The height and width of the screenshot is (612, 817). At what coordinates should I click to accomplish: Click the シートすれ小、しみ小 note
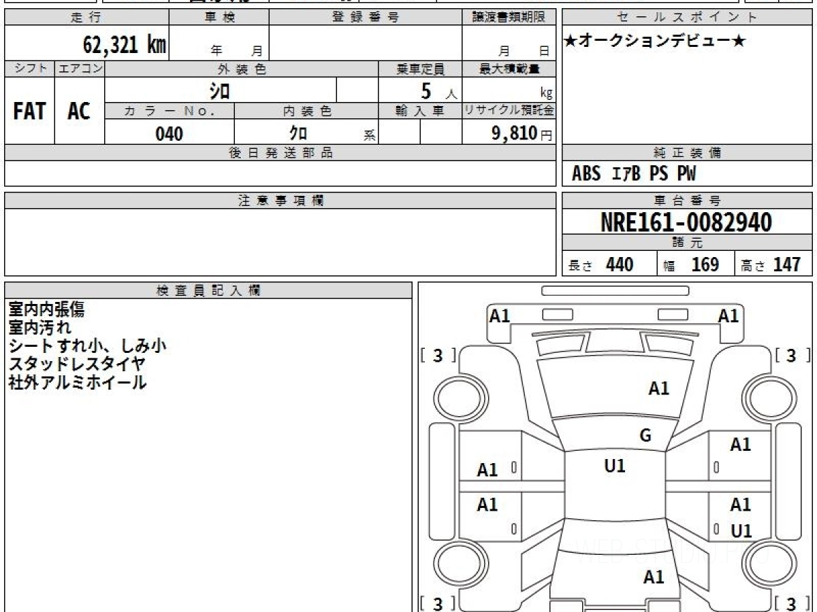point(87,346)
